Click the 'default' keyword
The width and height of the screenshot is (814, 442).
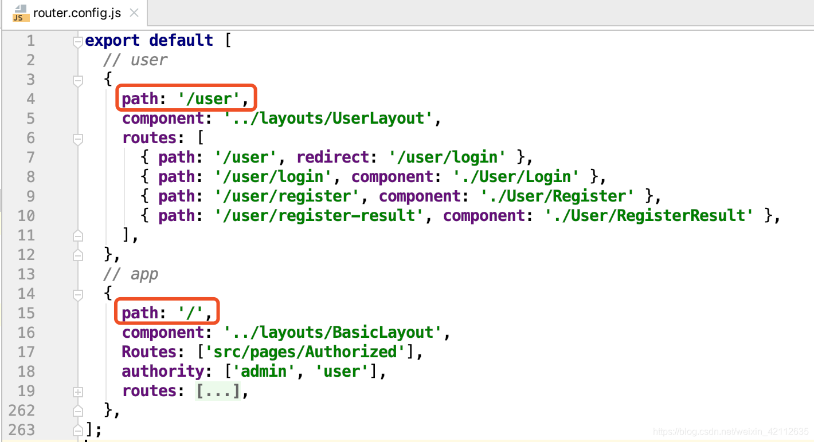pyautogui.click(x=181, y=41)
